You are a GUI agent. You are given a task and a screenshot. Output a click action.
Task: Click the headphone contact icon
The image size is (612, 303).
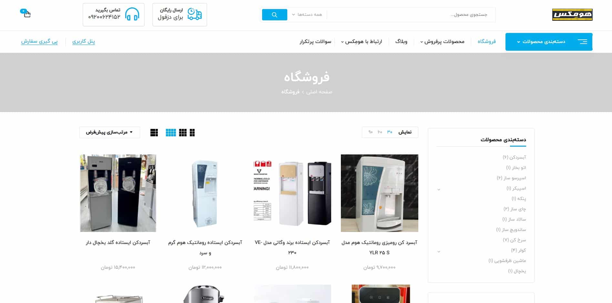[x=132, y=15]
